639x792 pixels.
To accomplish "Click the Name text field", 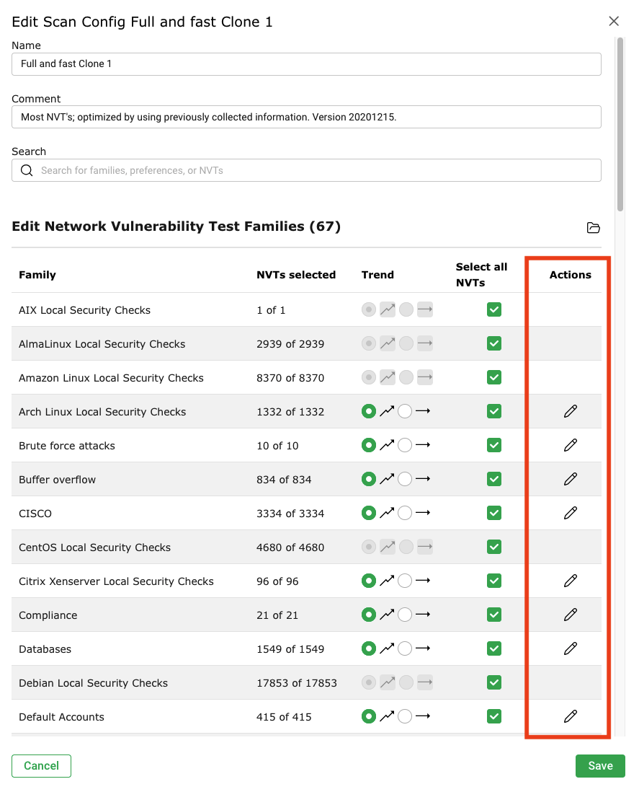I will pos(306,63).
